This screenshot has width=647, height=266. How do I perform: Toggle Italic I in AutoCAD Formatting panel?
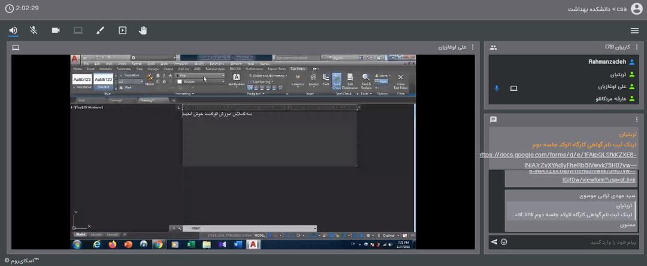pyautogui.click(x=164, y=75)
